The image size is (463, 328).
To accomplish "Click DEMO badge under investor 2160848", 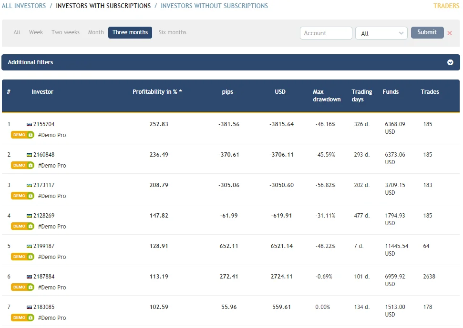I will tap(23, 165).
